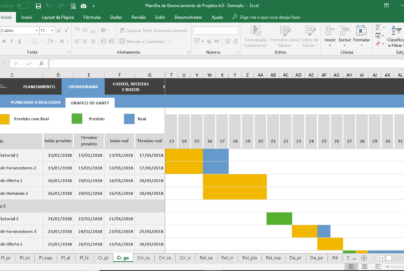Toggle Underline (S) formatting

(20, 41)
